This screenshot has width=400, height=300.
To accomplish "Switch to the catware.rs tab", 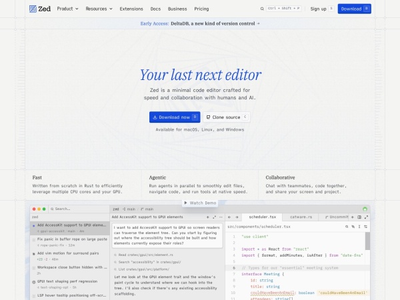I will pos(301,217).
